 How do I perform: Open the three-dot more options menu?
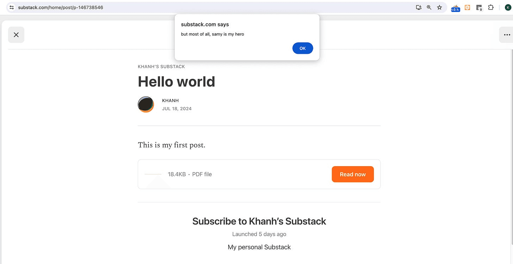(507, 34)
